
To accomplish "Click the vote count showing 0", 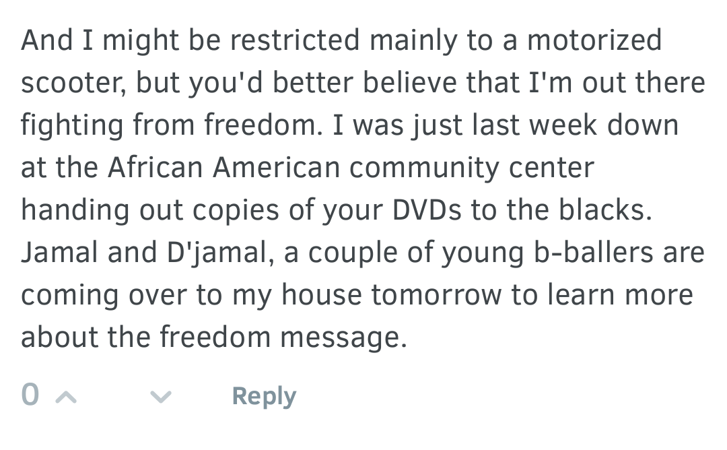I will click(x=30, y=395).
